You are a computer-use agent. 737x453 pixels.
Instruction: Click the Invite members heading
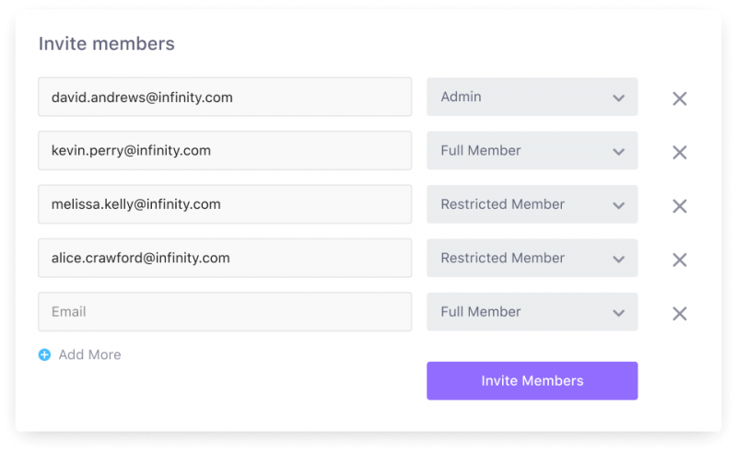[x=106, y=43]
